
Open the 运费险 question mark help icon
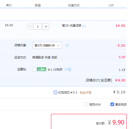coord(70,70)
